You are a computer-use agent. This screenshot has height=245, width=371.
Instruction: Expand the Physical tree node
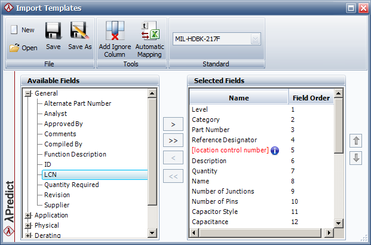click(27, 226)
